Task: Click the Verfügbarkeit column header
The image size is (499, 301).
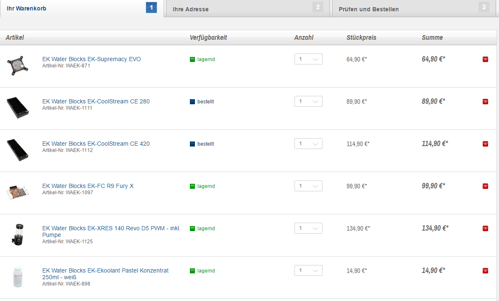Action: (208, 38)
